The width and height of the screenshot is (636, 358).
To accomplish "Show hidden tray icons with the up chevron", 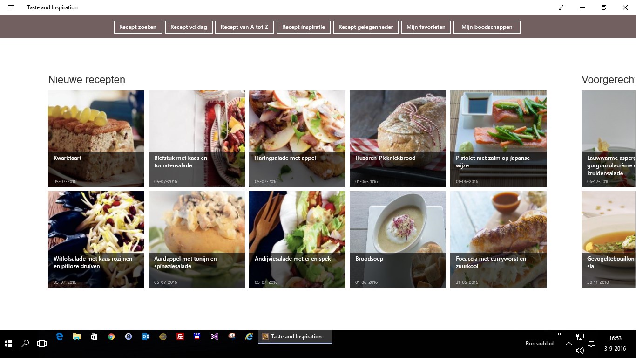I will (x=569, y=344).
